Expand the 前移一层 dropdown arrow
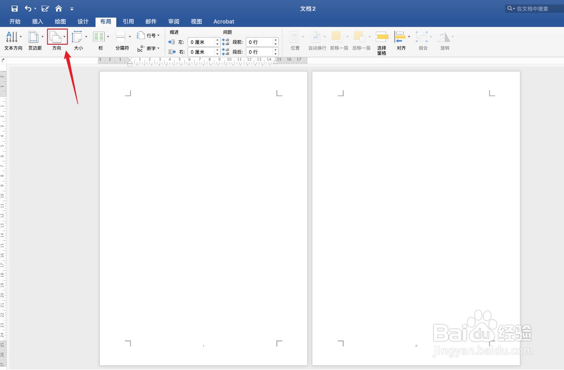 coord(347,37)
